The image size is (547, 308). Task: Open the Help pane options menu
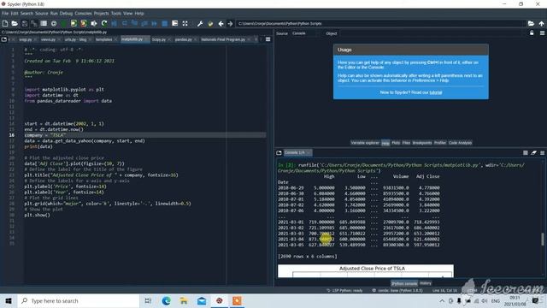tap(542, 33)
